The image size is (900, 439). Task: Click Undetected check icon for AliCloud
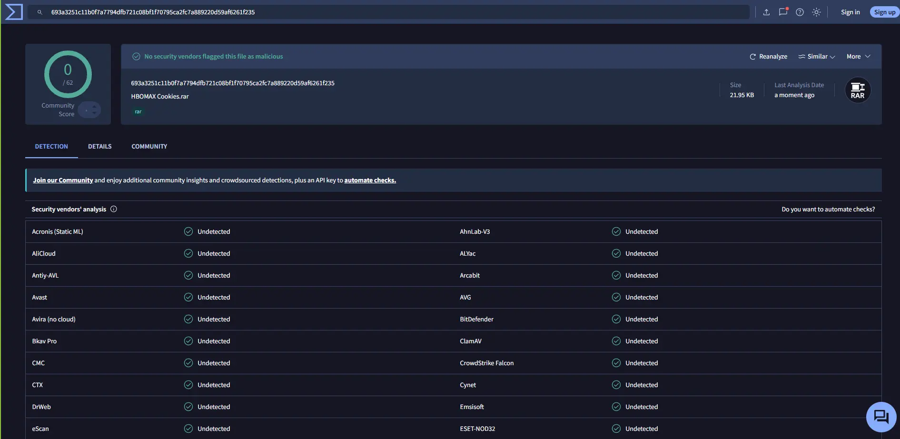coord(188,254)
